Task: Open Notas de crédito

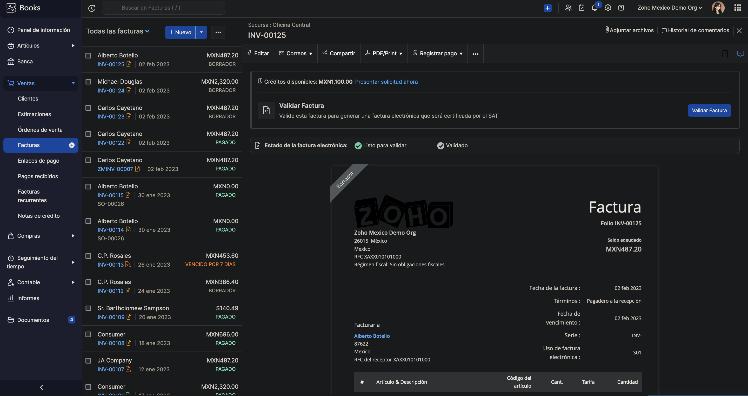Action: 39,216
